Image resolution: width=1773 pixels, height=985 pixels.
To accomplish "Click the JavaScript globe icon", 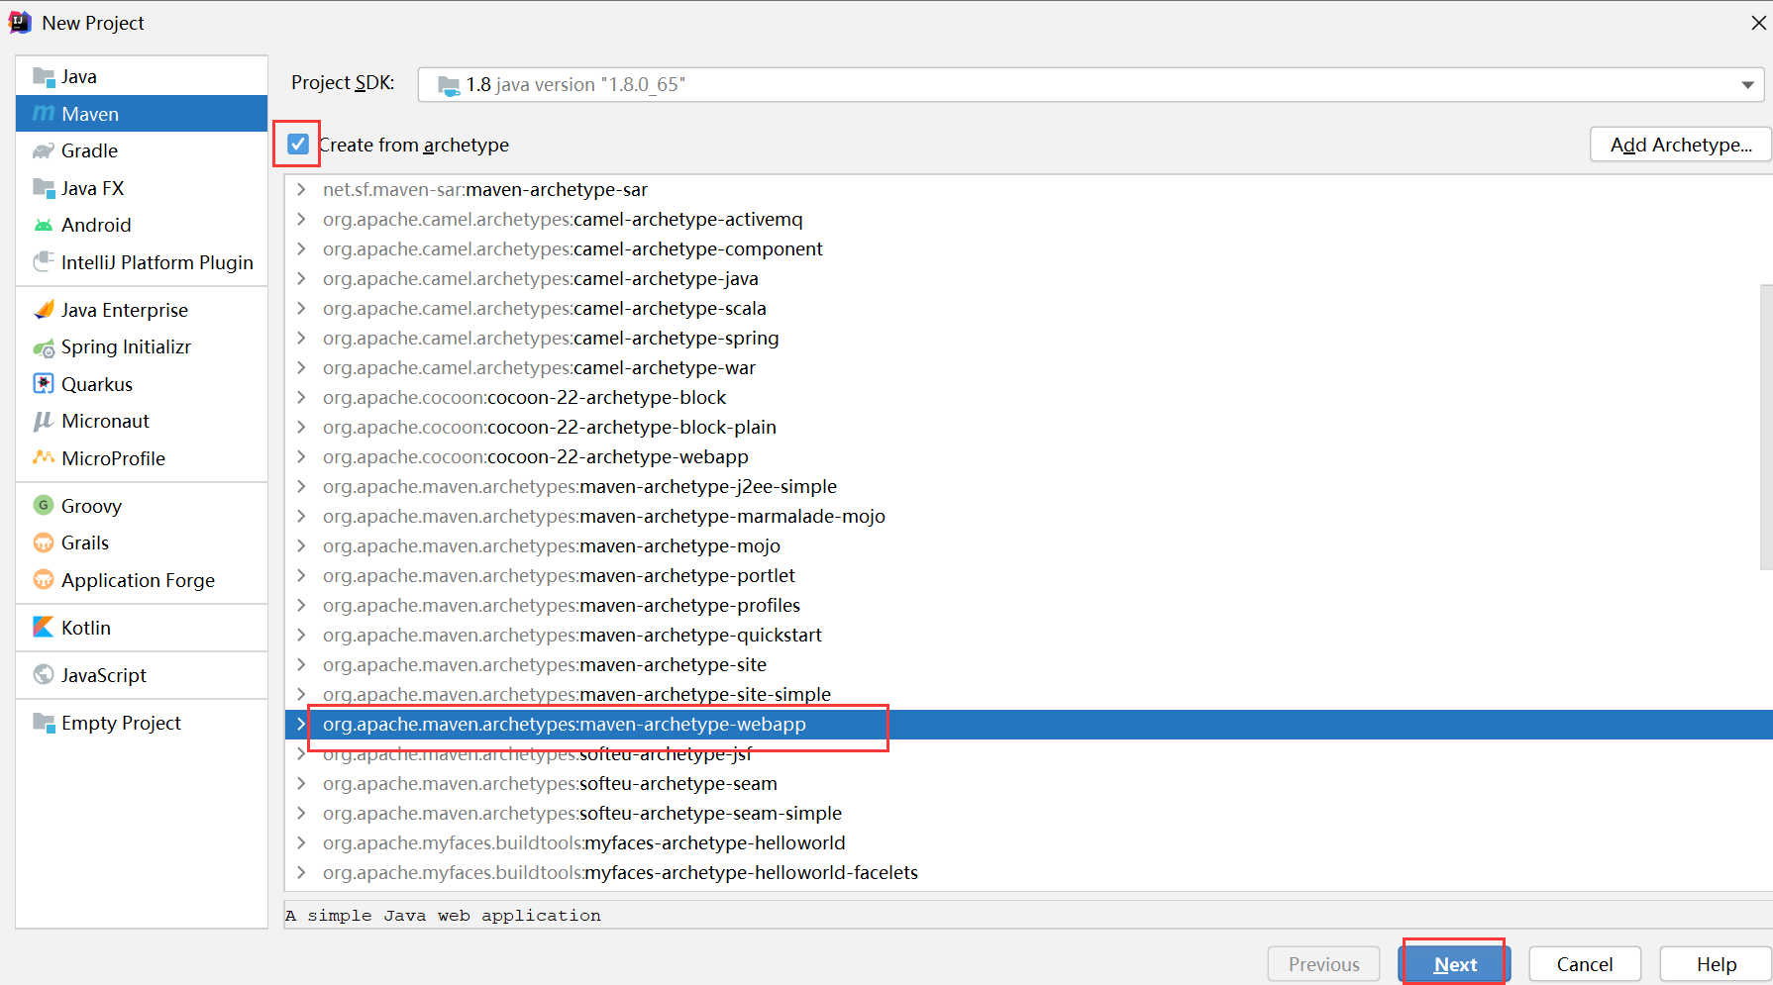I will click(44, 674).
